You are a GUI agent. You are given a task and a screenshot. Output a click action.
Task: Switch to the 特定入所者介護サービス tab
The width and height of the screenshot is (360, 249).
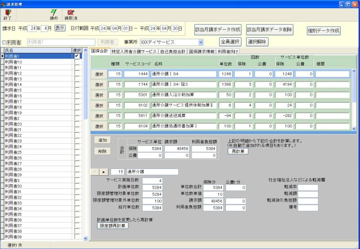pos(134,51)
